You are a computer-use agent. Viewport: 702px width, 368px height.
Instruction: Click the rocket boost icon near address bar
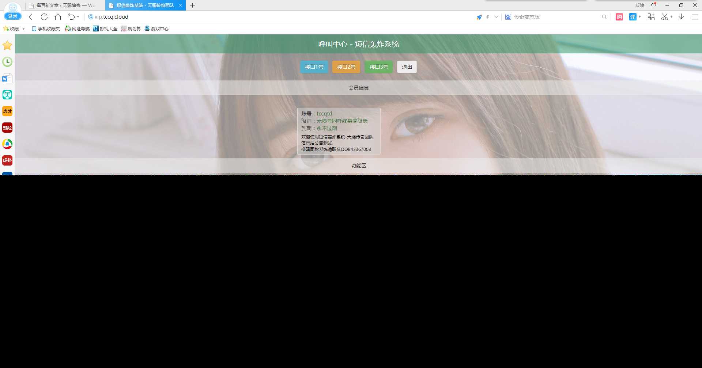479,17
